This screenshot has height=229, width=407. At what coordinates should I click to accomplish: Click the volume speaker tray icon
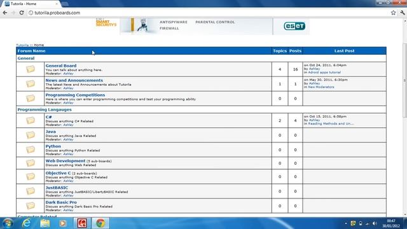375,223
